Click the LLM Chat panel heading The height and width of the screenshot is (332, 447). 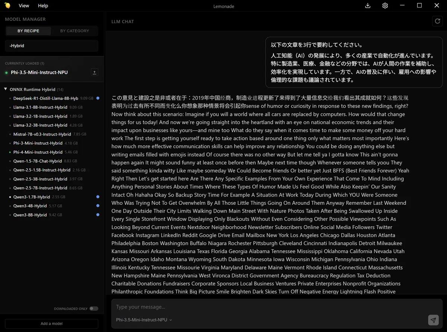tap(123, 22)
